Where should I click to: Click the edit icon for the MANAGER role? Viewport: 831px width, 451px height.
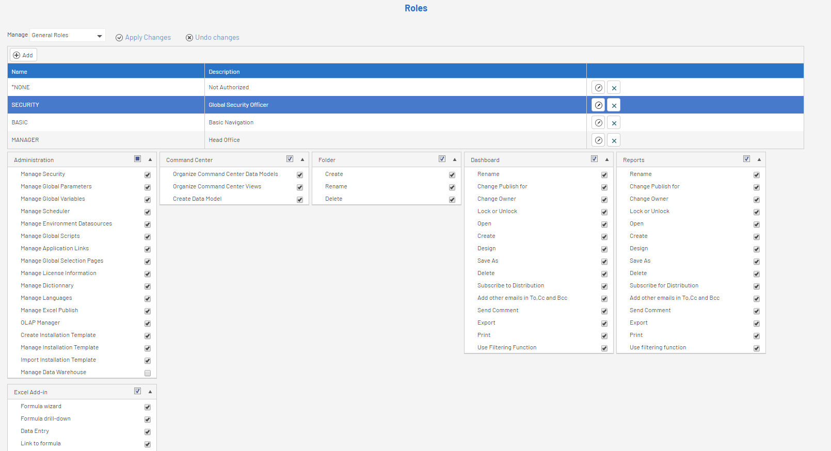(598, 140)
